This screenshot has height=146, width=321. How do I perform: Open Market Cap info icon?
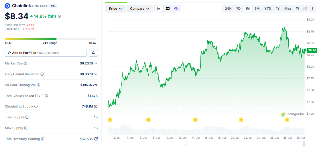pos(25,63)
